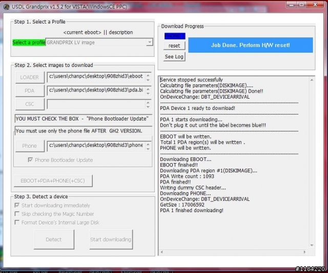Click down arrow of LOADER path spinner

[x=148, y=80]
